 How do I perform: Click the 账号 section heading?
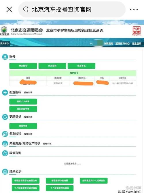pos(12,57)
